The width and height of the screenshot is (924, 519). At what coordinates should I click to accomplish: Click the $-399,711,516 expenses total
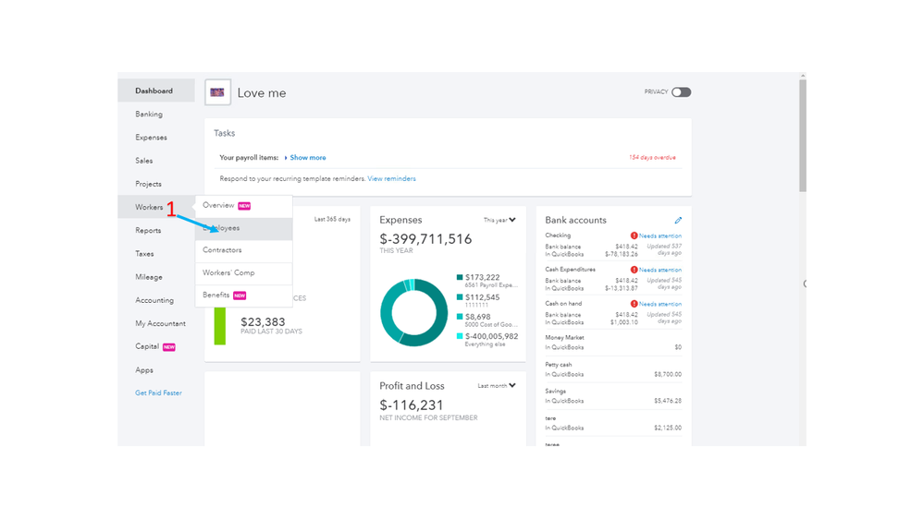(425, 239)
